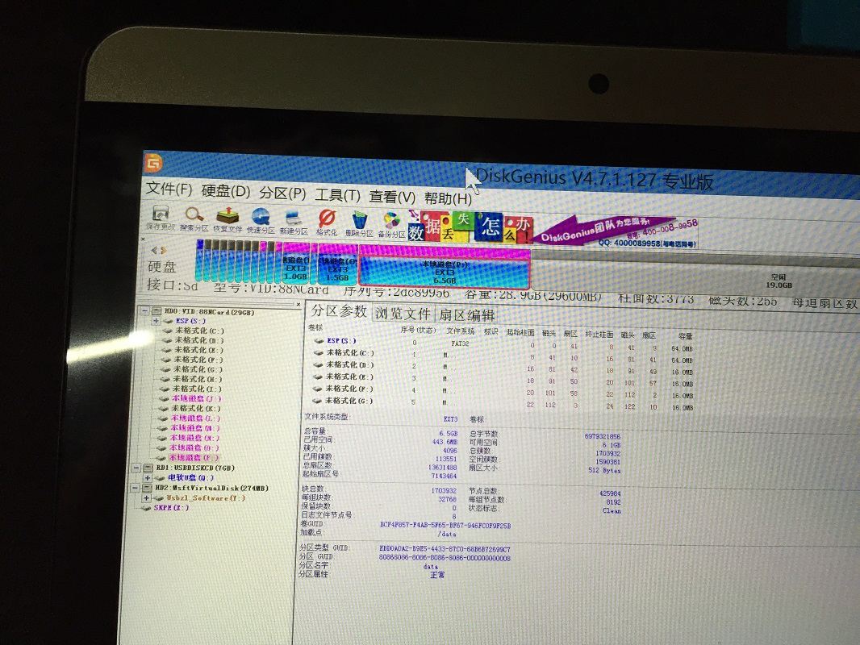860x645 pixels.
Task: Select 未格式化 (D:) row in partition table
Action: pos(503,367)
